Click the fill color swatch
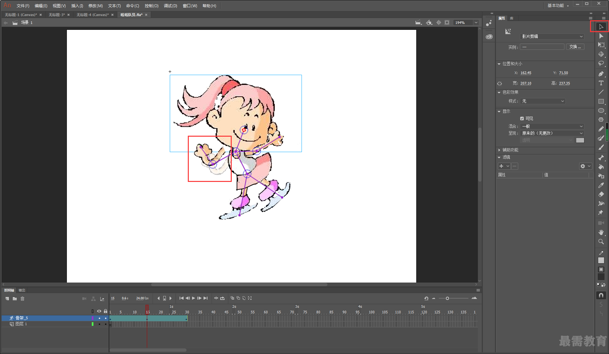 pos(601,277)
